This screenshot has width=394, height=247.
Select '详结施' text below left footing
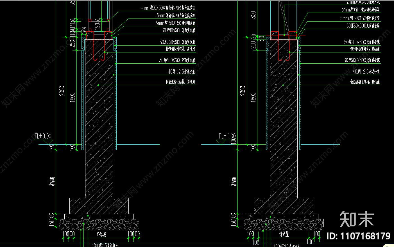pos(101,234)
